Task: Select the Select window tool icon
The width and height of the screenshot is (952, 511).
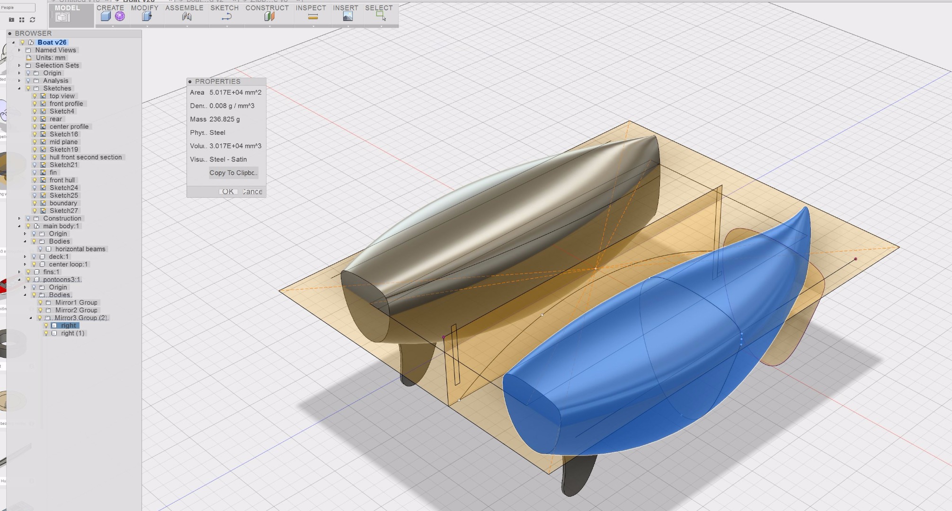Action: point(381,17)
